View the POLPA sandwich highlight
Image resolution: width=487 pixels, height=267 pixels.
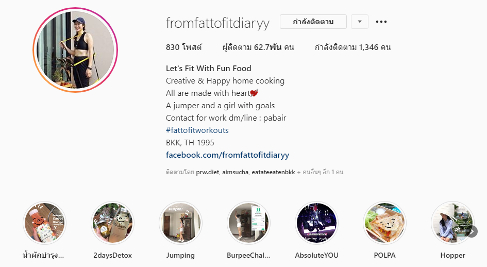pyautogui.click(x=384, y=223)
